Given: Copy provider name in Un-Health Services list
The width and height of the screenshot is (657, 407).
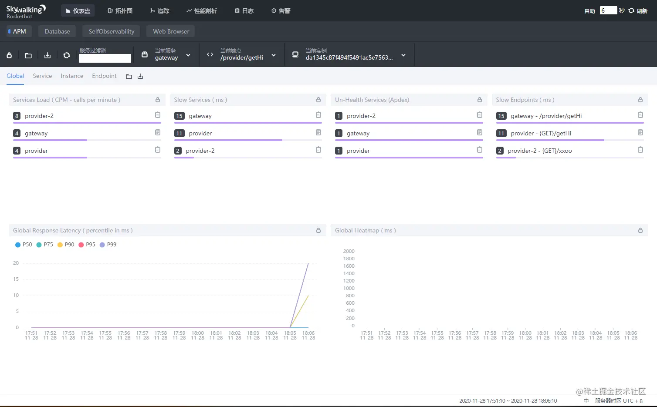Looking at the screenshot, I should 480,150.
